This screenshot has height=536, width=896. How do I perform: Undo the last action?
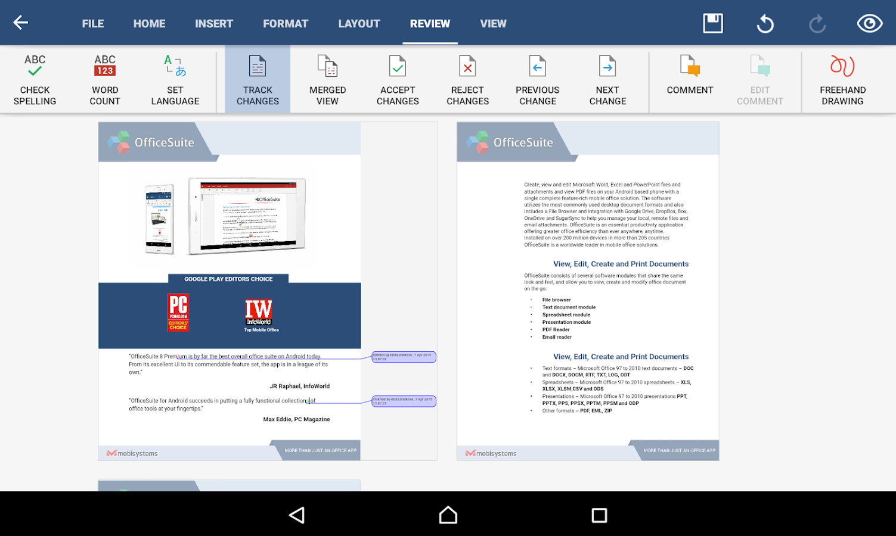(765, 24)
